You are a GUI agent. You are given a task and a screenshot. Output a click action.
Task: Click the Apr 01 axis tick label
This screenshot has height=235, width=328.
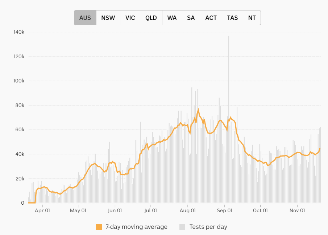[42, 210]
